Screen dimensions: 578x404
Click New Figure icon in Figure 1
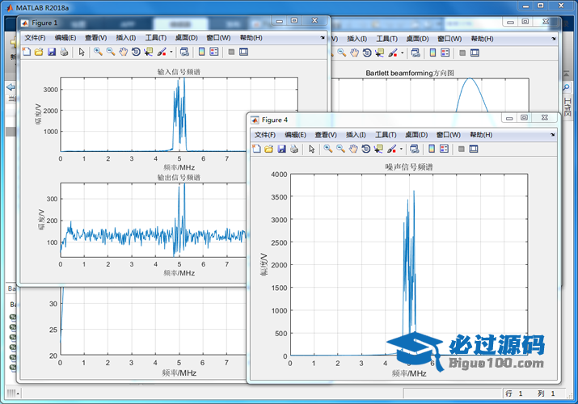pos(27,52)
